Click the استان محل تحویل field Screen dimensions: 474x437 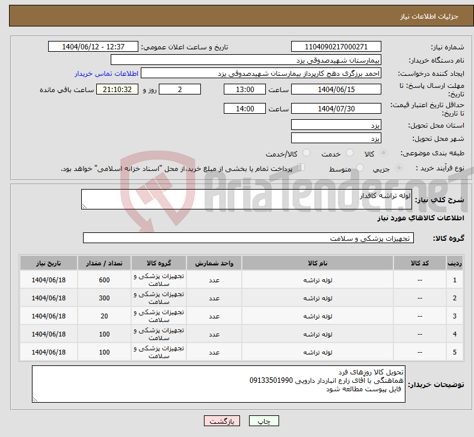pyautogui.click(x=336, y=125)
